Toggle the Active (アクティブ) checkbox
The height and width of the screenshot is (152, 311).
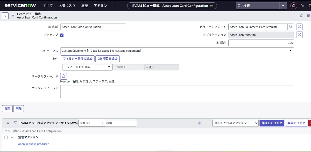pos(62,35)
